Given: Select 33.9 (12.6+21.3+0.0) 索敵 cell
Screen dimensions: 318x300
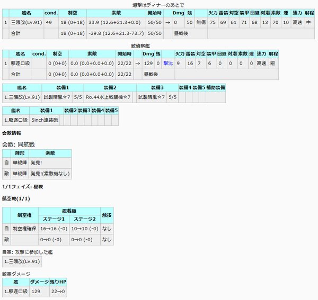Looking at the screenshot, I should pyautogui.click(x=116, y=22).
